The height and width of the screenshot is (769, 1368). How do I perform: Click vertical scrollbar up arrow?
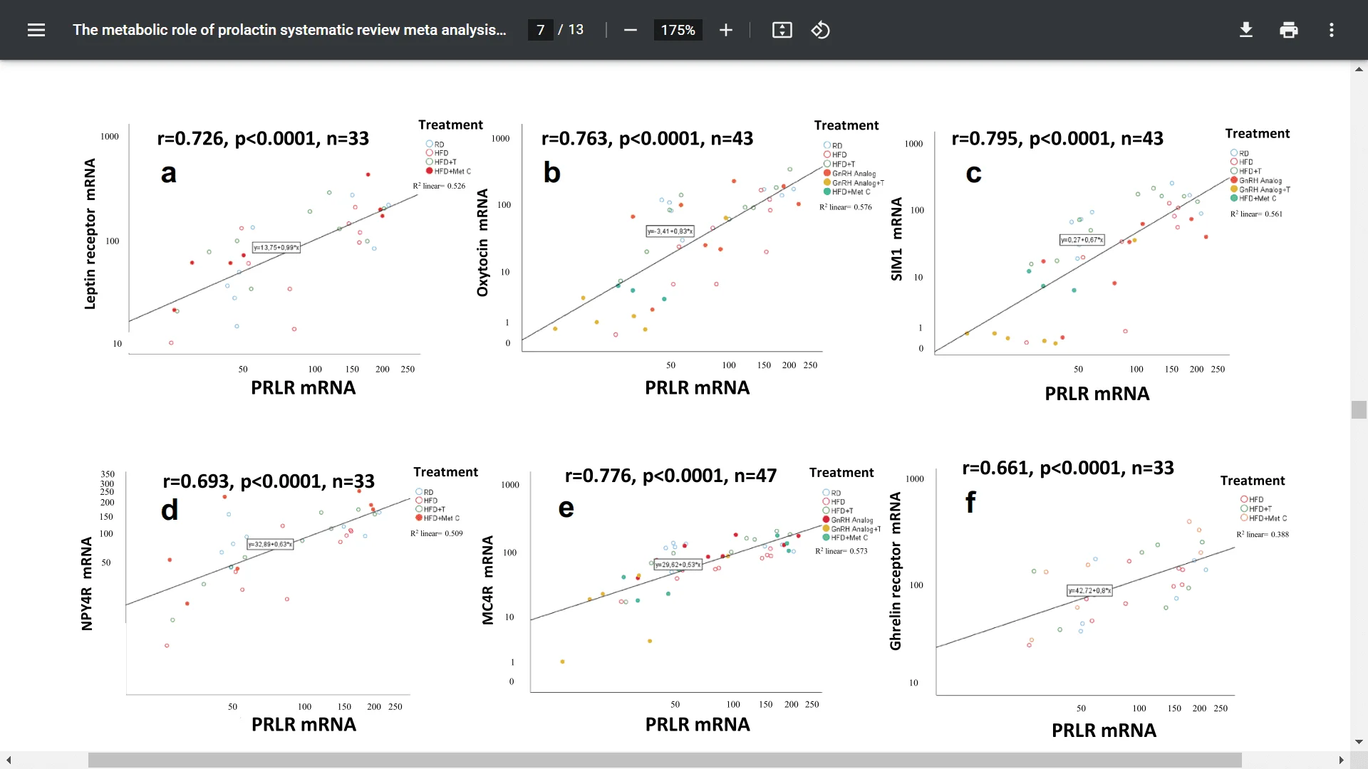point(1359,69)
